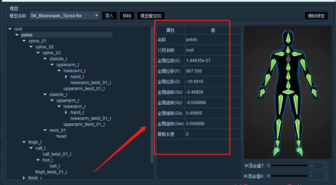The width and height of the screenshot is (336, 185).
Task: Collapse the root tree node
Action: coord(10,29)
